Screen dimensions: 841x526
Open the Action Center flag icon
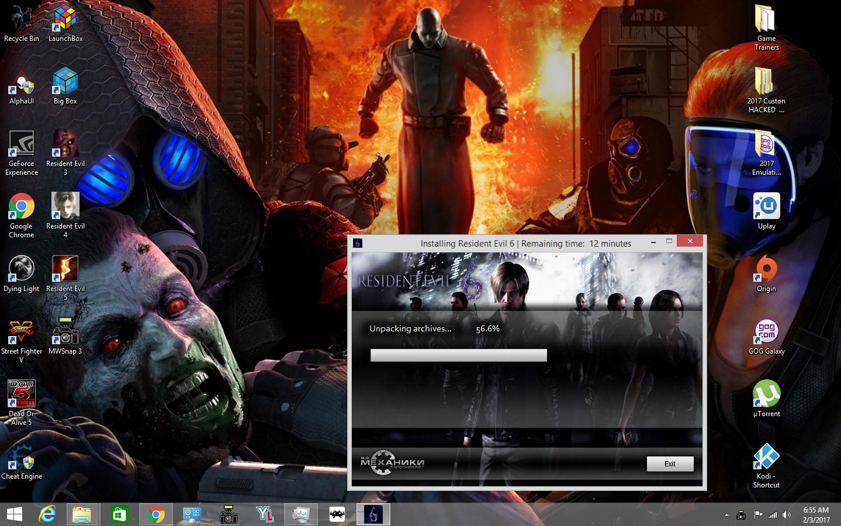point(757,515)
